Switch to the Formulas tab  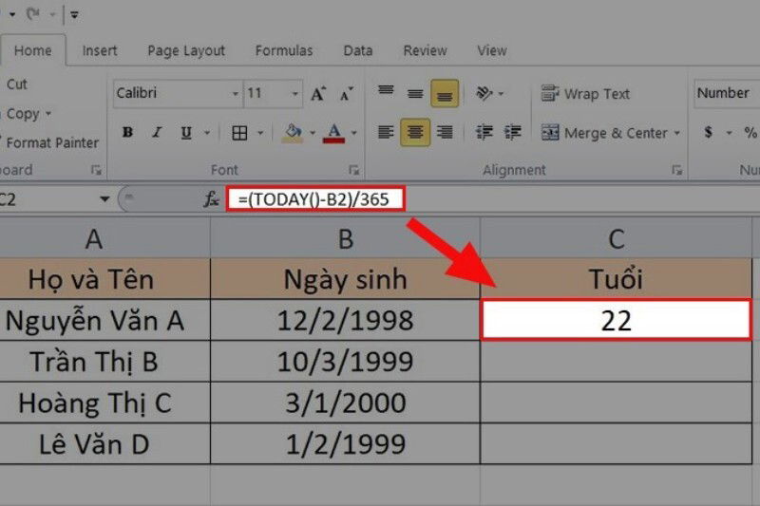tap(284, 50)
